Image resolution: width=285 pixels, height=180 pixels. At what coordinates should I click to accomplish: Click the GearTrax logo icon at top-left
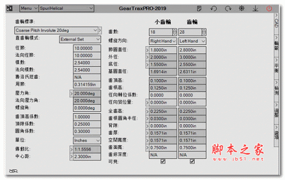coord(9,9)
